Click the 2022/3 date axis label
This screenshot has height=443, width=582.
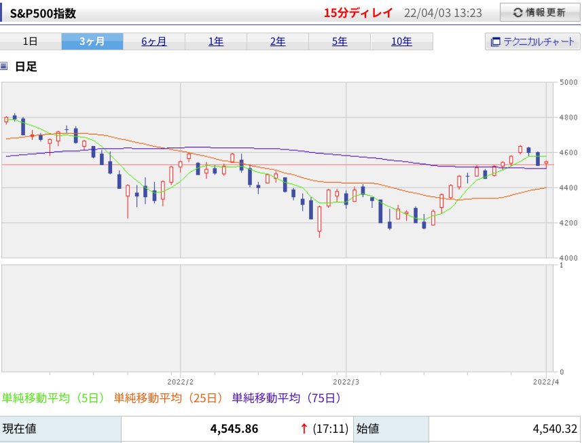[x=346, y=382]
